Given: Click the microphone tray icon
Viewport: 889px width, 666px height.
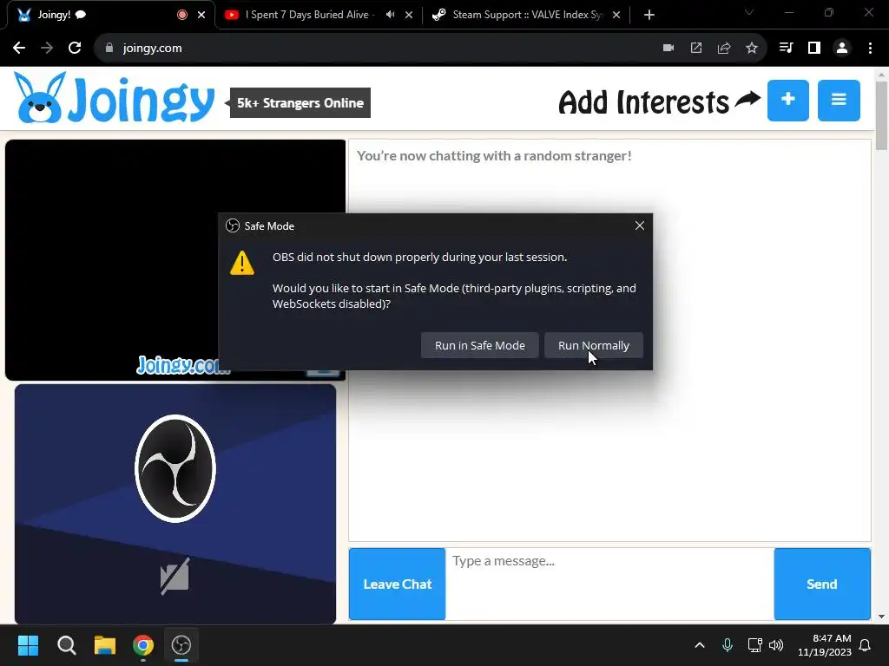Looking at the screenshot, I should pos(728,645).
